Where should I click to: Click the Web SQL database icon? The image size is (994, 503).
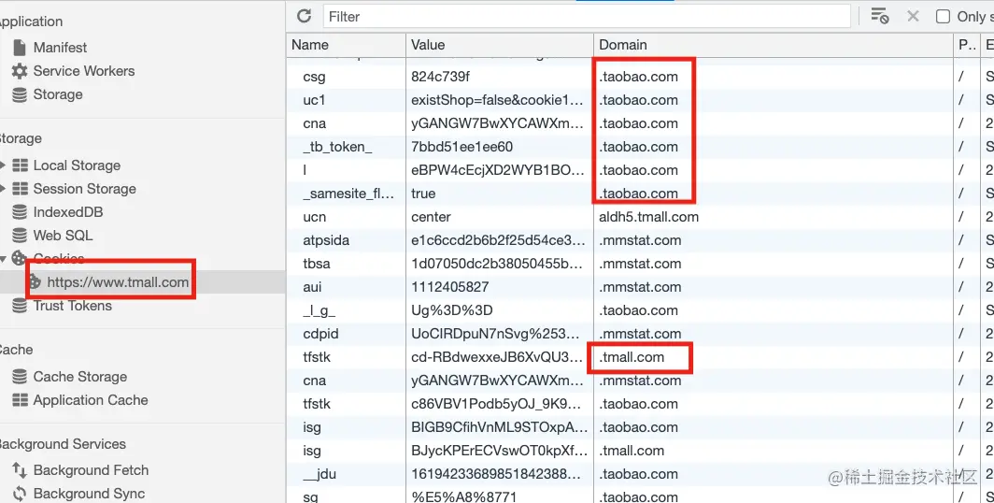20,236
